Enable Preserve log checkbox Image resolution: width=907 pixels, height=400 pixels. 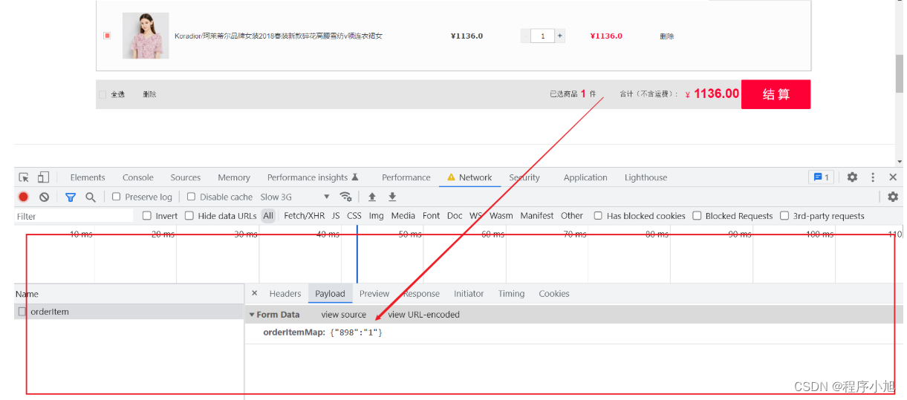pos(117,197)
